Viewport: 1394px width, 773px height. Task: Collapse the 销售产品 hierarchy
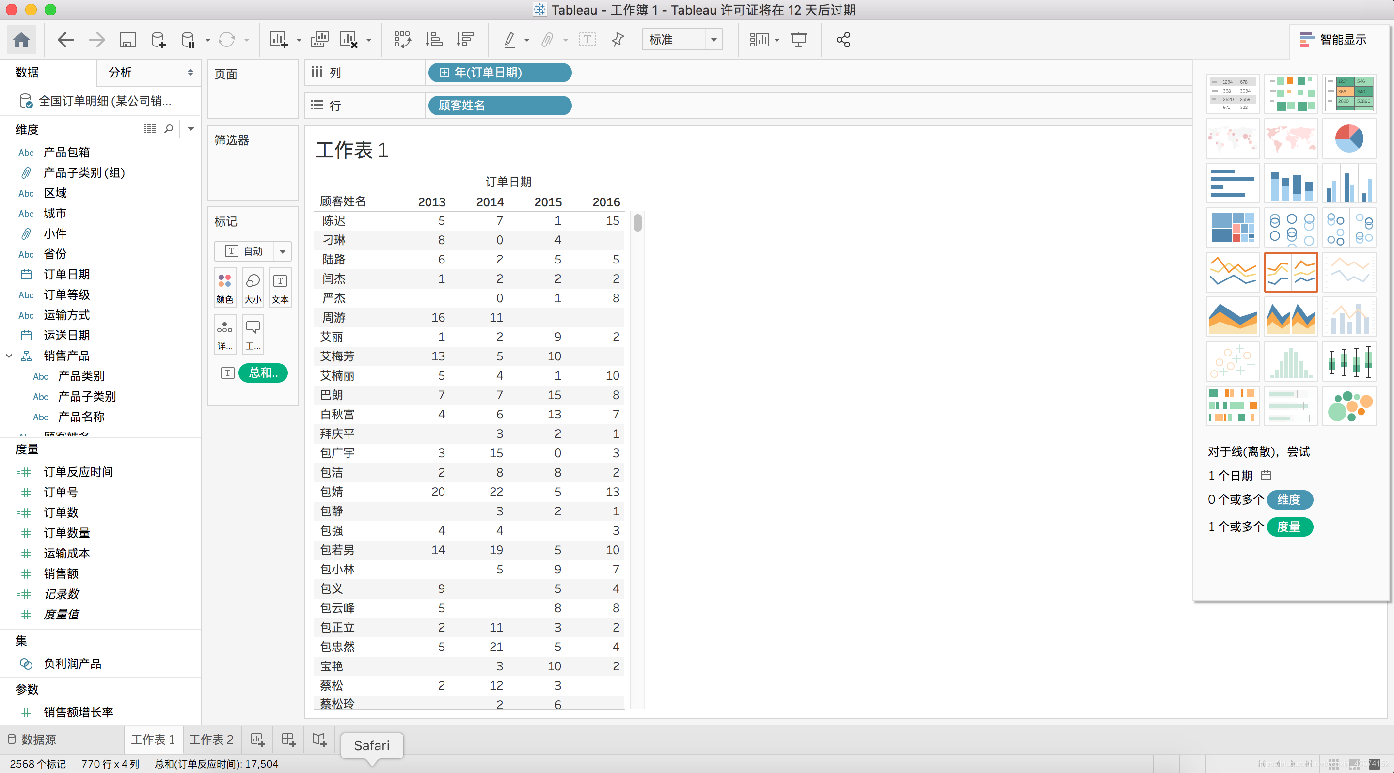[x=9, y=356]
